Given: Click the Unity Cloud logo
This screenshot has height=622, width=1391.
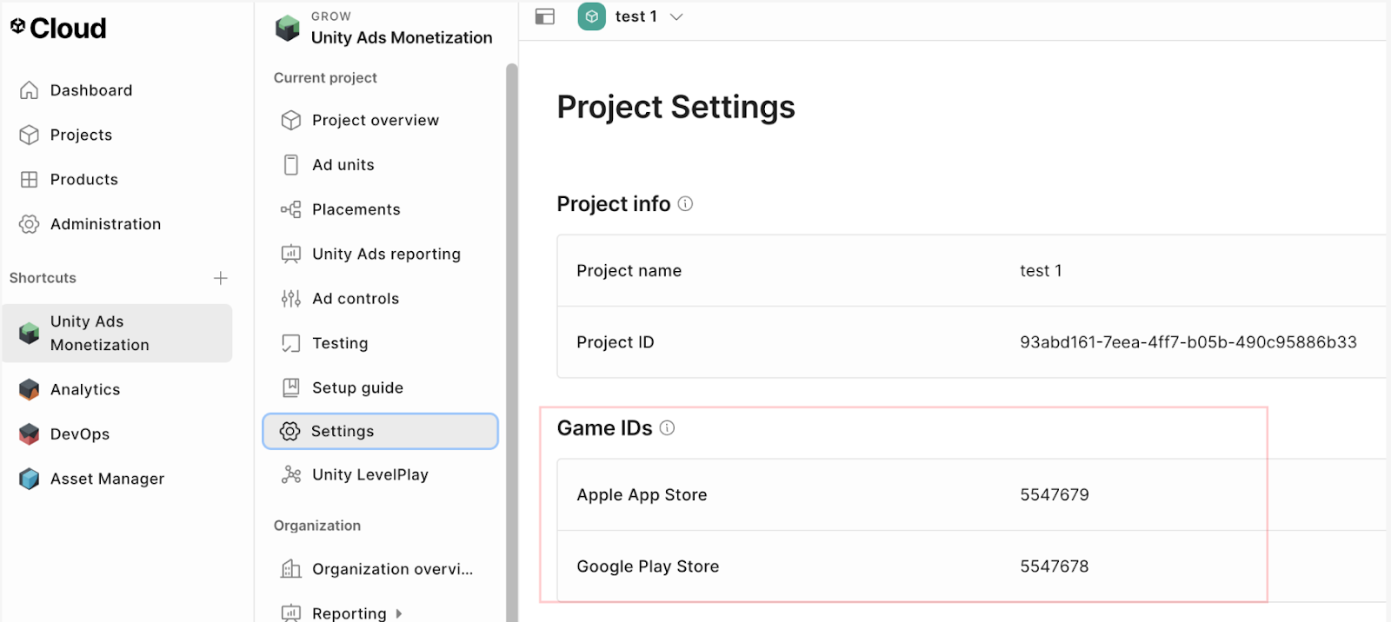Looking at the screenshot, I should tap(57, 29).
